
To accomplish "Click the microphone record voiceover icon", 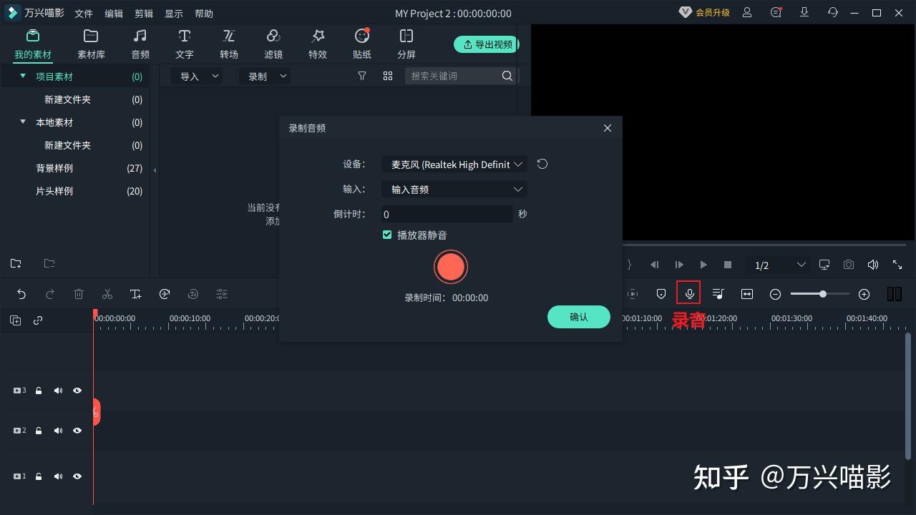I will coord(689,293).
